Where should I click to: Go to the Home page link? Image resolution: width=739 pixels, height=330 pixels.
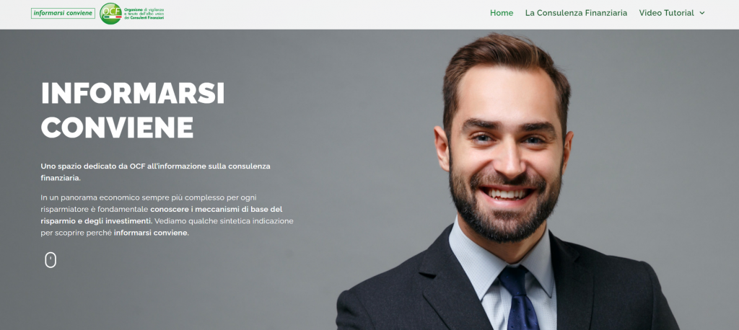(x=502, y=13)
